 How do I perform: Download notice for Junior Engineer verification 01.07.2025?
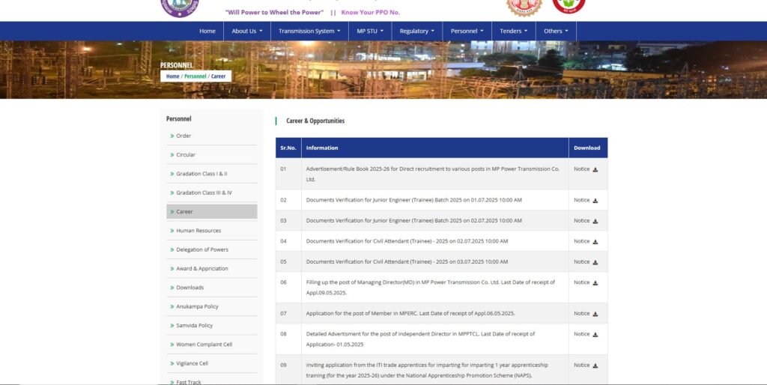click(586, 200)
